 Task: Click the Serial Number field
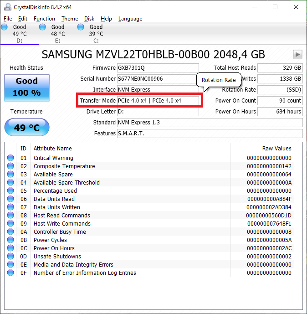(x=158, y=79)
